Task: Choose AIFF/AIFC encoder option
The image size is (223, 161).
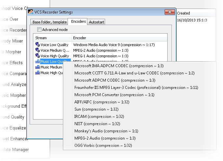Action: (102, 102)
